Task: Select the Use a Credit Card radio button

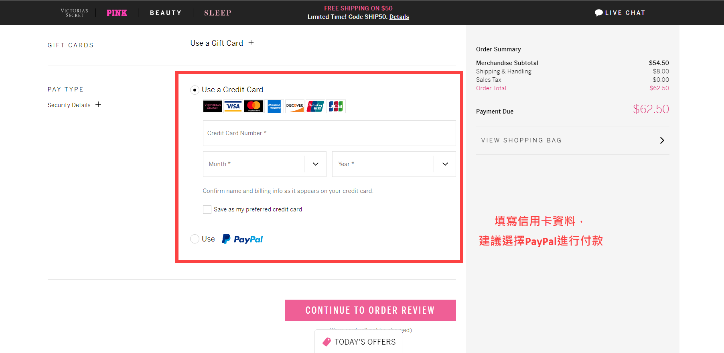Action: click(195, 90)
